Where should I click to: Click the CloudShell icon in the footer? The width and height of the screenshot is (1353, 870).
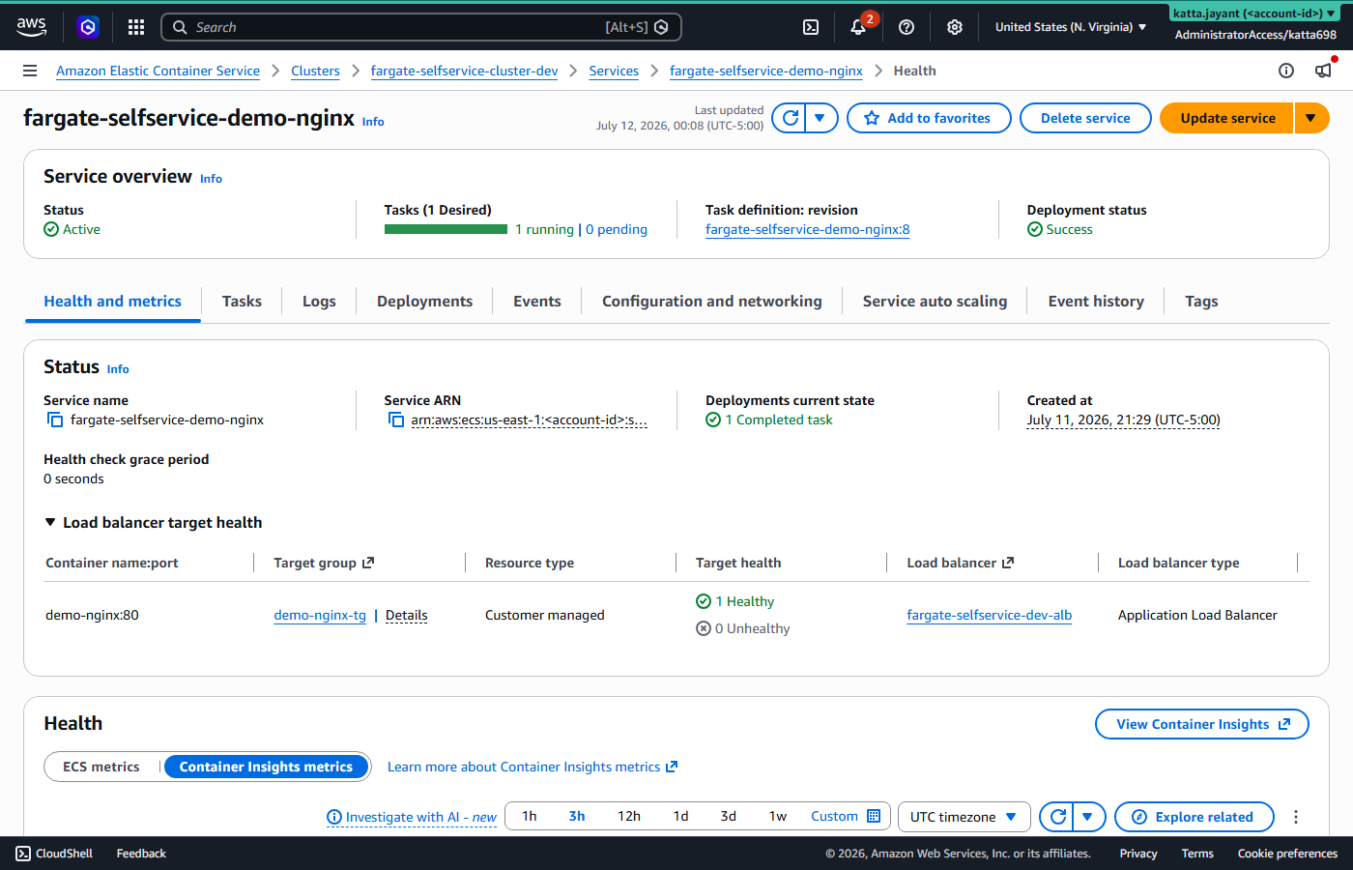23,854
